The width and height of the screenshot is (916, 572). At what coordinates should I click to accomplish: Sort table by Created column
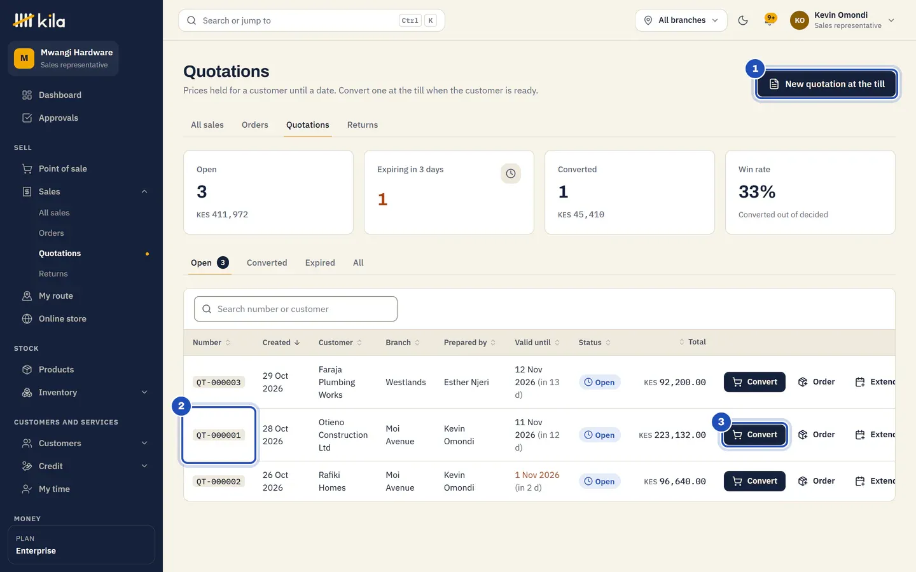coord(281,343)
